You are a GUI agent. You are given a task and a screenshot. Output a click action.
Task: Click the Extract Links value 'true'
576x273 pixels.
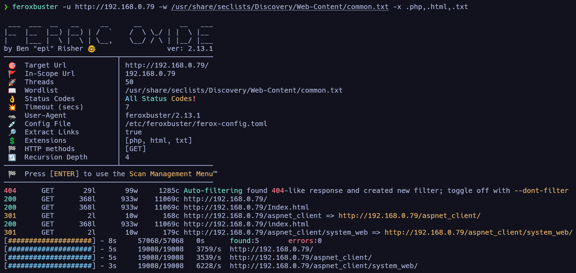pyautogui.click(x=134, y=132)
